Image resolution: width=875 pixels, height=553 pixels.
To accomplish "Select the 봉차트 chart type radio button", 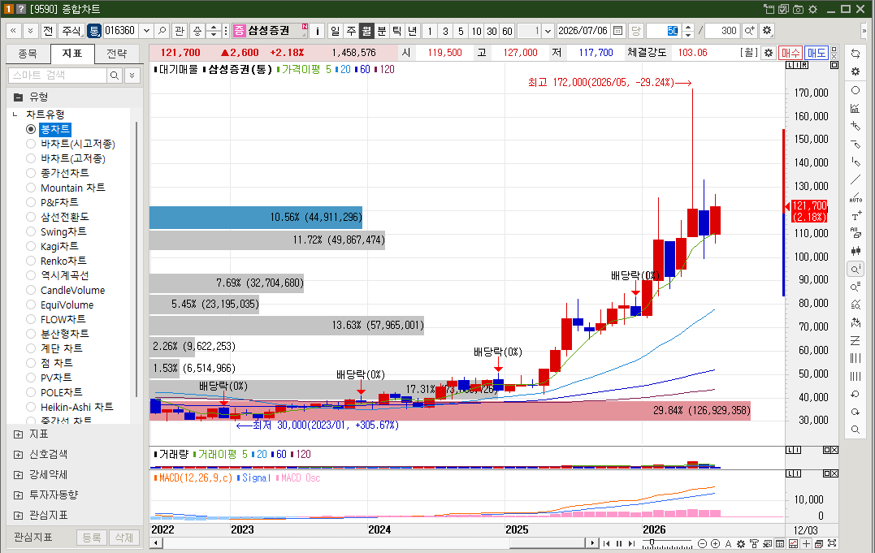I will [x=31, y=129].
